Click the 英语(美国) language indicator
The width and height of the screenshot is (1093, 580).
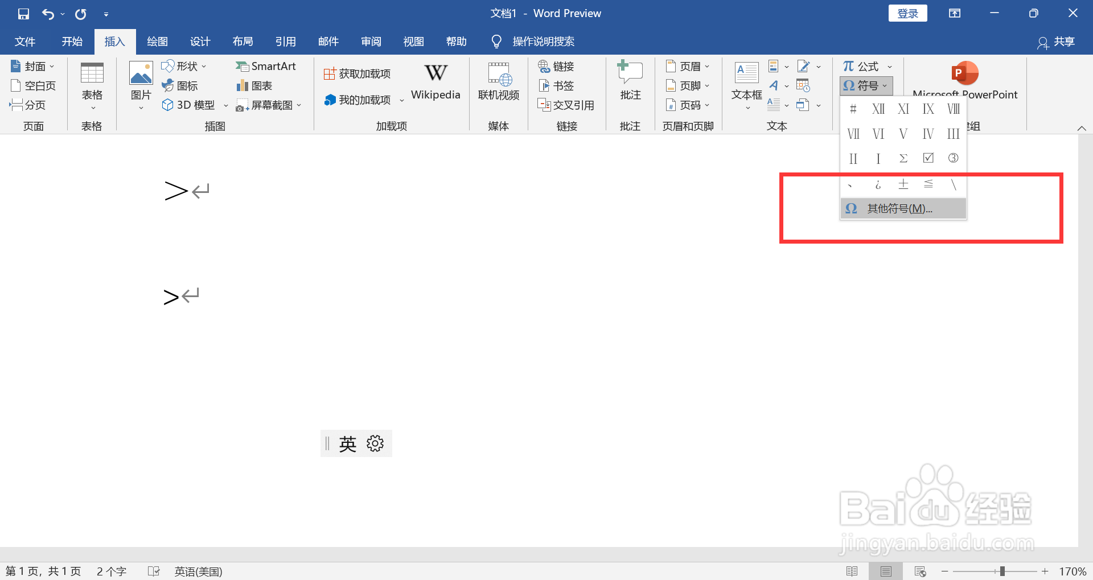198,571
